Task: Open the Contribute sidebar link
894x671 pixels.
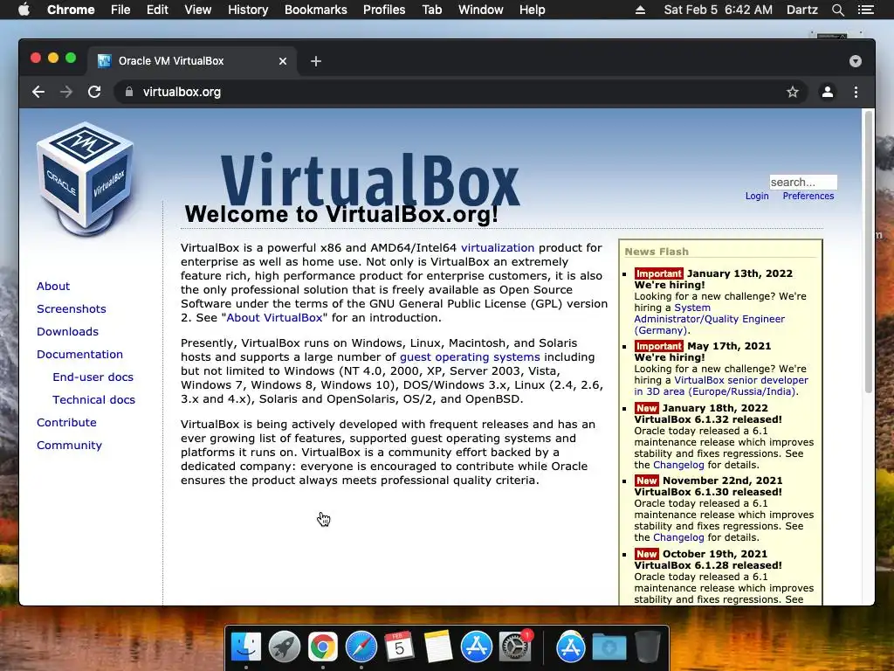Action: pyautogui.click(x=66, y=422)
